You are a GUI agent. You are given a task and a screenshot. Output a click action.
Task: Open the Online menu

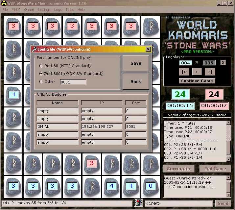click(x=29, y=10)
